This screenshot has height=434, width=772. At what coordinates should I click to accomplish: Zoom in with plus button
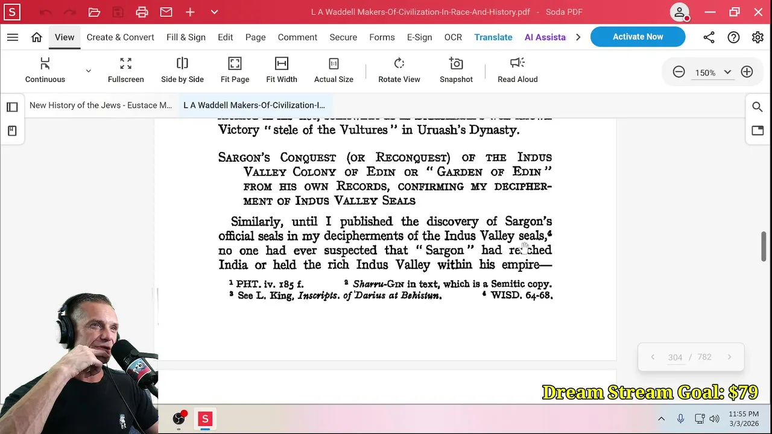pyautogui.click(x=747, y=72)
